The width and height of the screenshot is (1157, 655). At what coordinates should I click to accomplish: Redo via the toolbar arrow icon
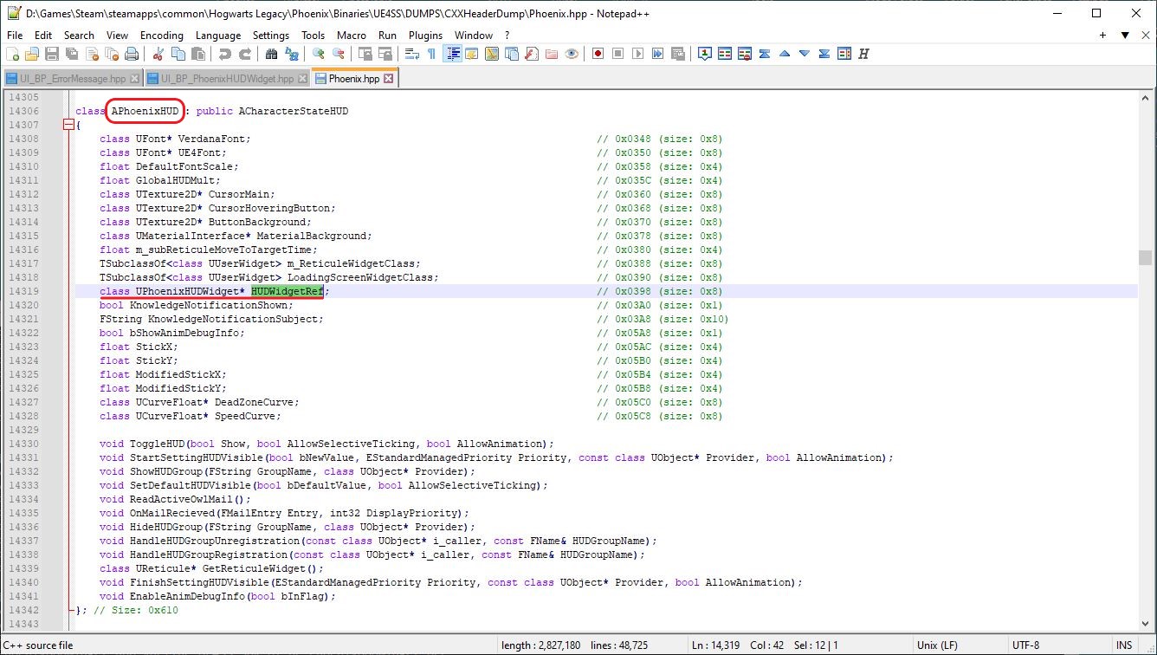(244, 54)
